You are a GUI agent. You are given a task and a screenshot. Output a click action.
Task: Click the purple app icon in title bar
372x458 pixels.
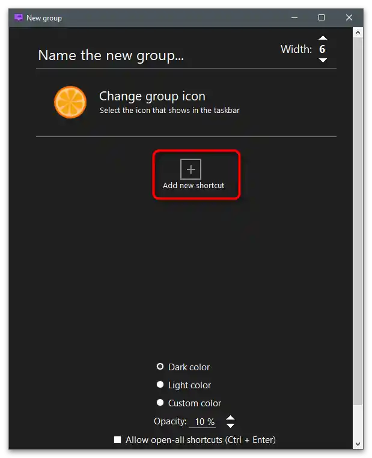point(19,17)
